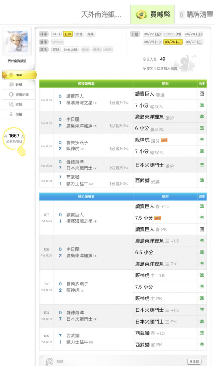Select the 中職 league filter

point(79,34)
